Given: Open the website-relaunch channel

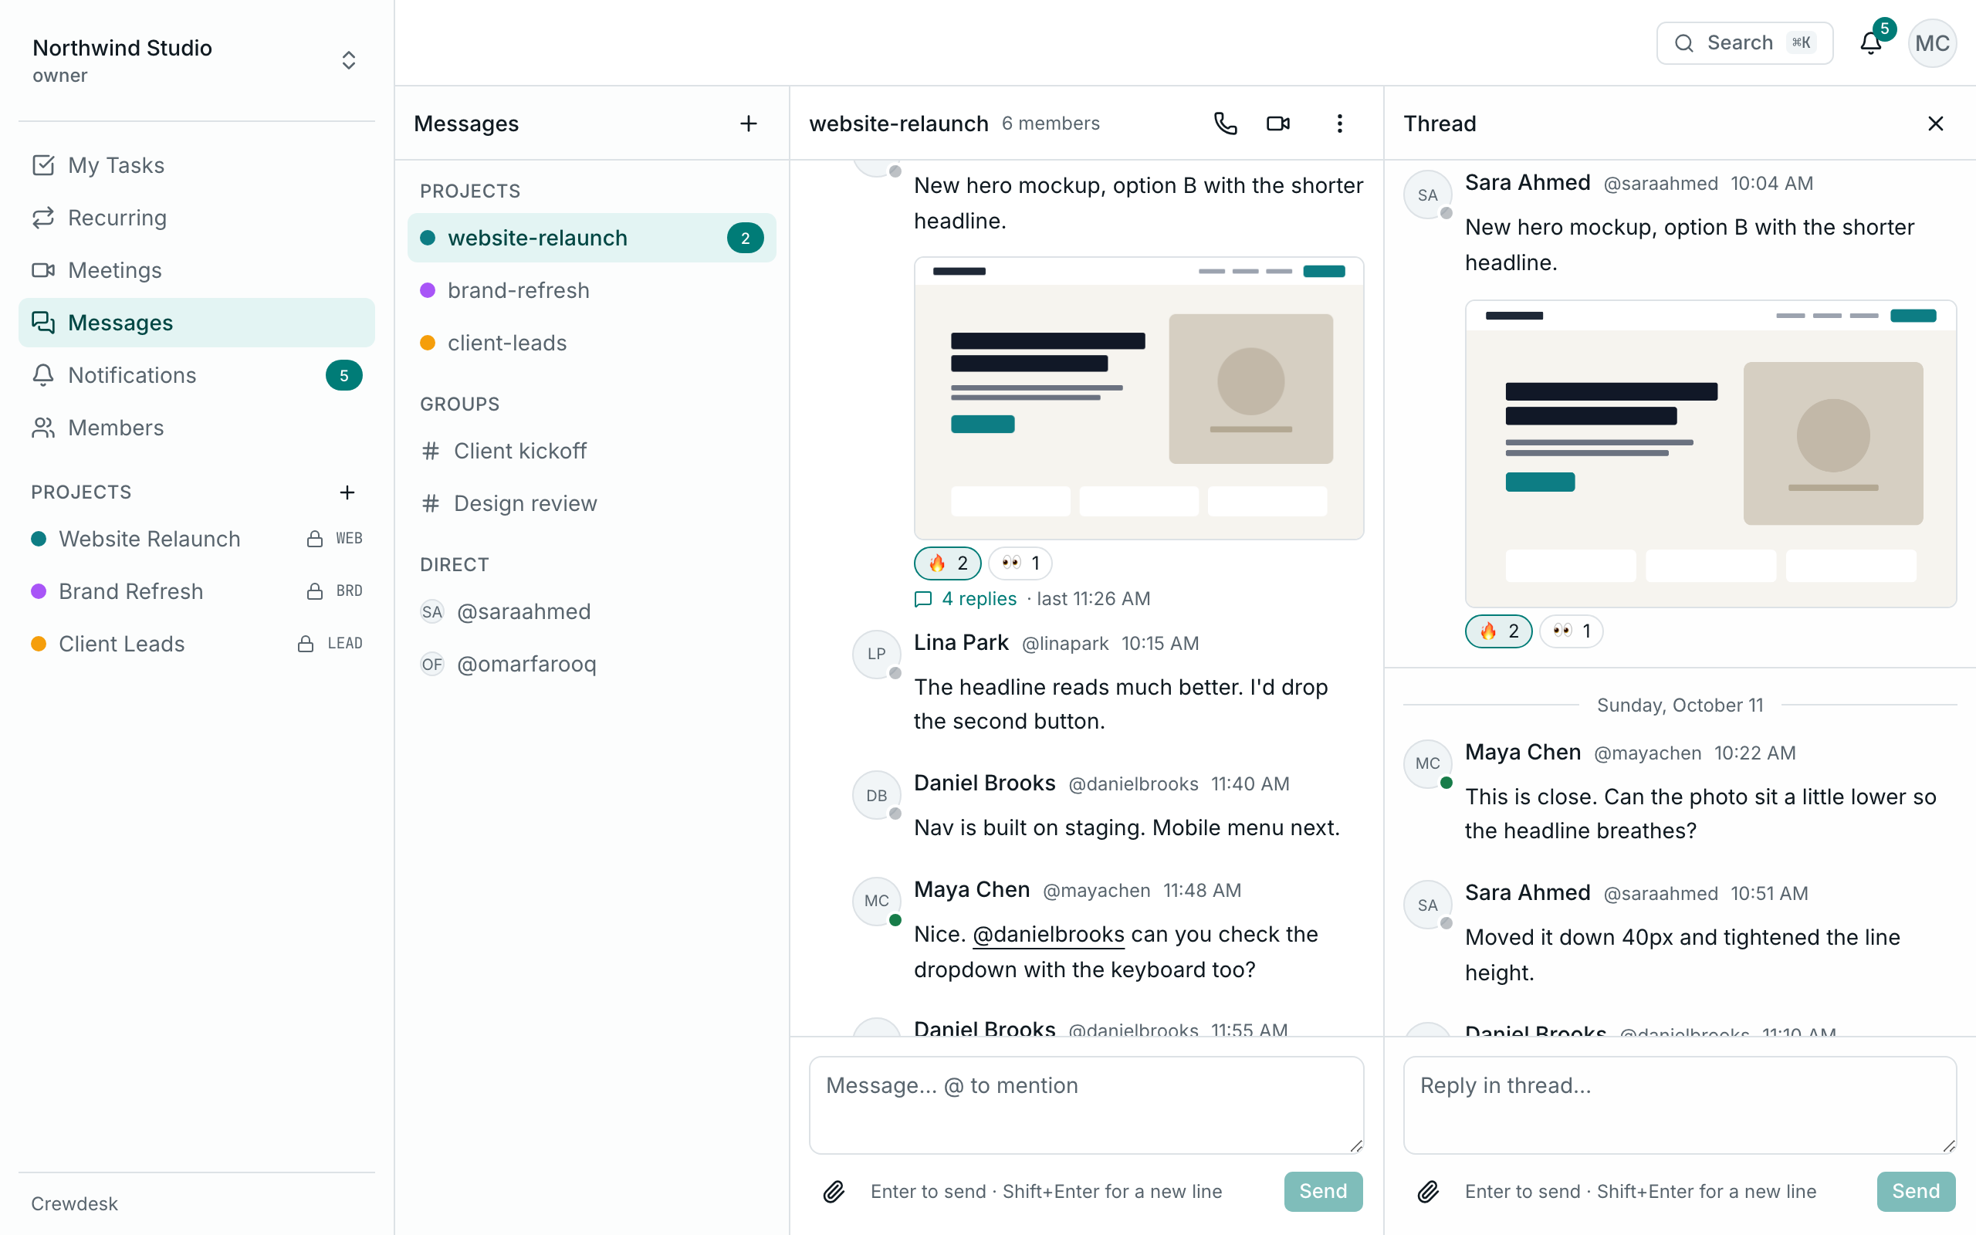Looking at the screenshot, I should [591, 238].
